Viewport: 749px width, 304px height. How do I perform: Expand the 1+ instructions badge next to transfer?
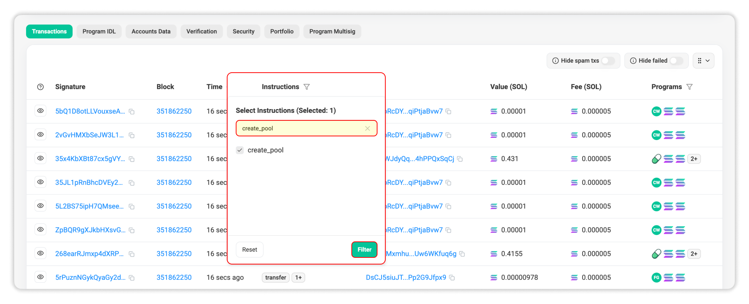point(298,278)
